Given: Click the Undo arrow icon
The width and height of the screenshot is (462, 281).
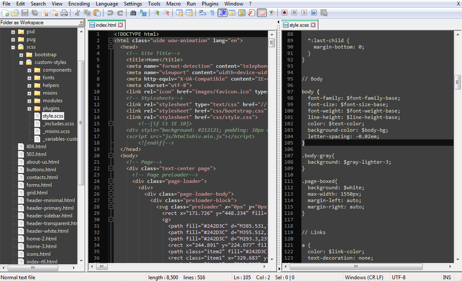Looking at the screenshot, I should (x=110, y=12).
